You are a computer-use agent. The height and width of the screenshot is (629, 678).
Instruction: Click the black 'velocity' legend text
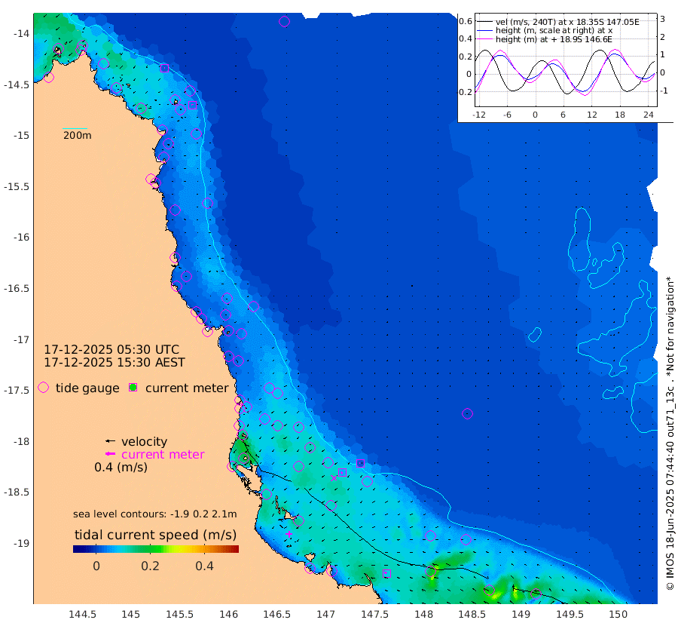[144, 441]
